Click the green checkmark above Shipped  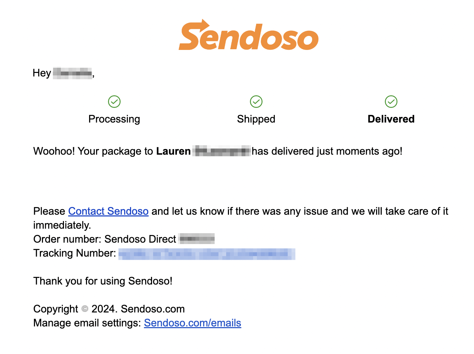(x=256, y=102)
